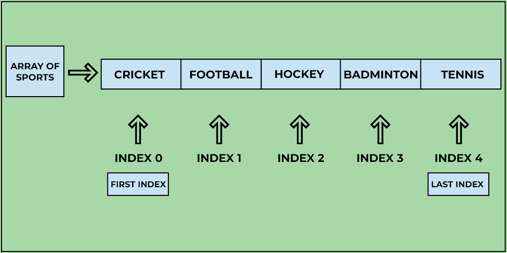Image resolution: width=507 pixels, height=253 pixels.
Task: Click the up arrow above Index 0
Action: 138,130
